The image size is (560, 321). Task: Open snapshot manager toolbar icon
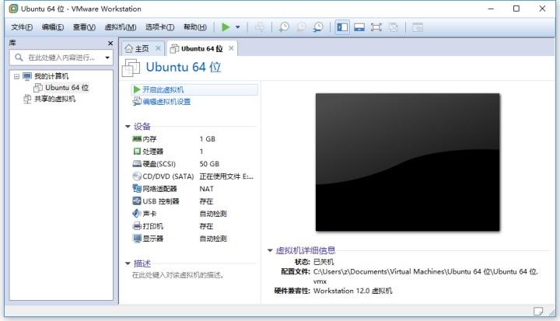click(318, 27)
